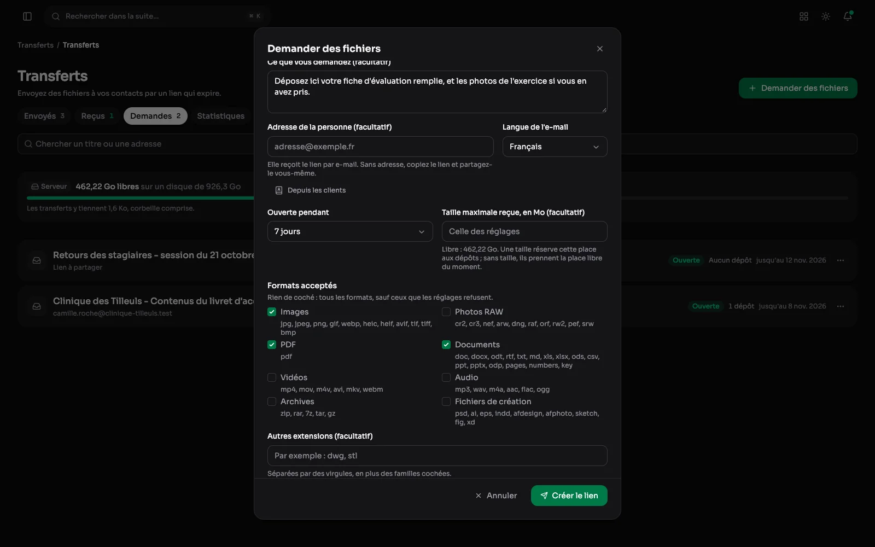Open more options for Clinique des Tilleuls

[x=841, y=306]
